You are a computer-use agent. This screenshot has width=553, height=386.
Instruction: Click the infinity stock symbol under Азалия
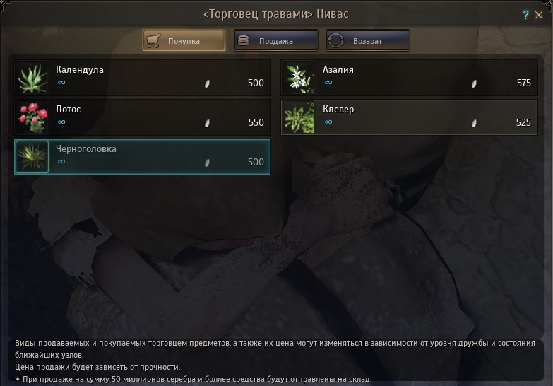328,82
